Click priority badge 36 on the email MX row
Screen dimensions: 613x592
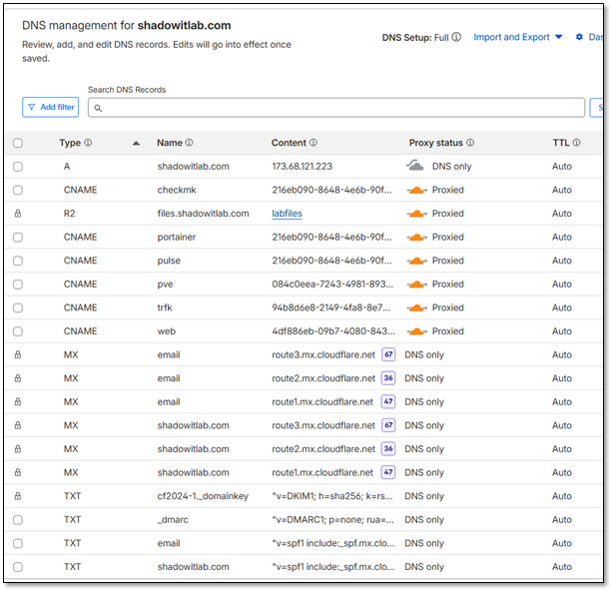point(388,378)
